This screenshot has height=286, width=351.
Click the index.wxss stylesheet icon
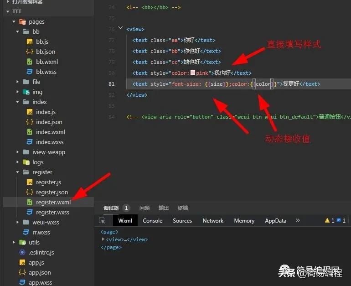pos(30,142)
